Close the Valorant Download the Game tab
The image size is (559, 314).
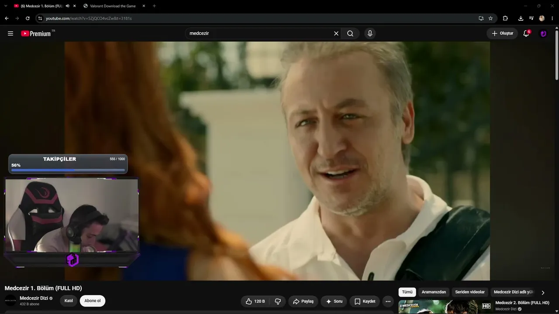click(x=144, y=6)
